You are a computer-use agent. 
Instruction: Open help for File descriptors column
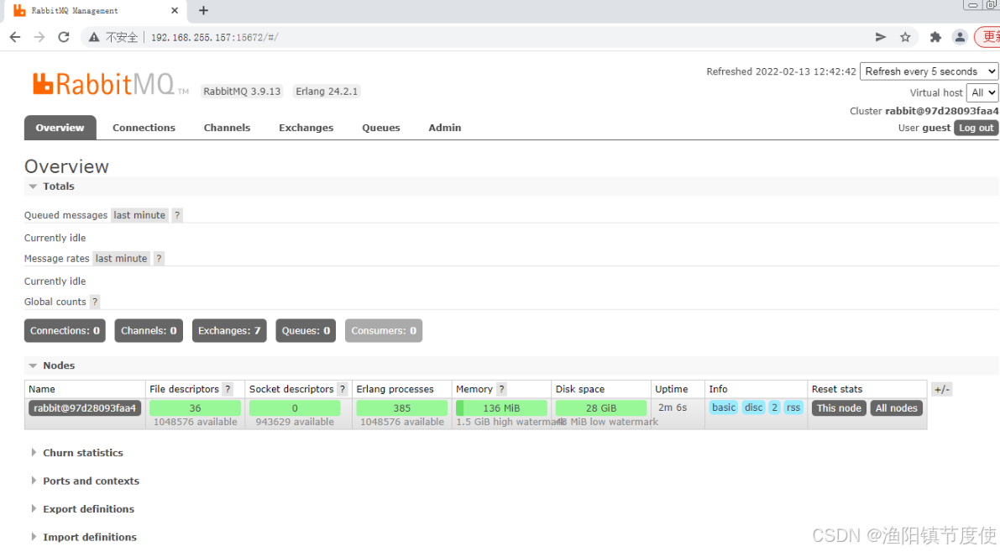(228, 389)
